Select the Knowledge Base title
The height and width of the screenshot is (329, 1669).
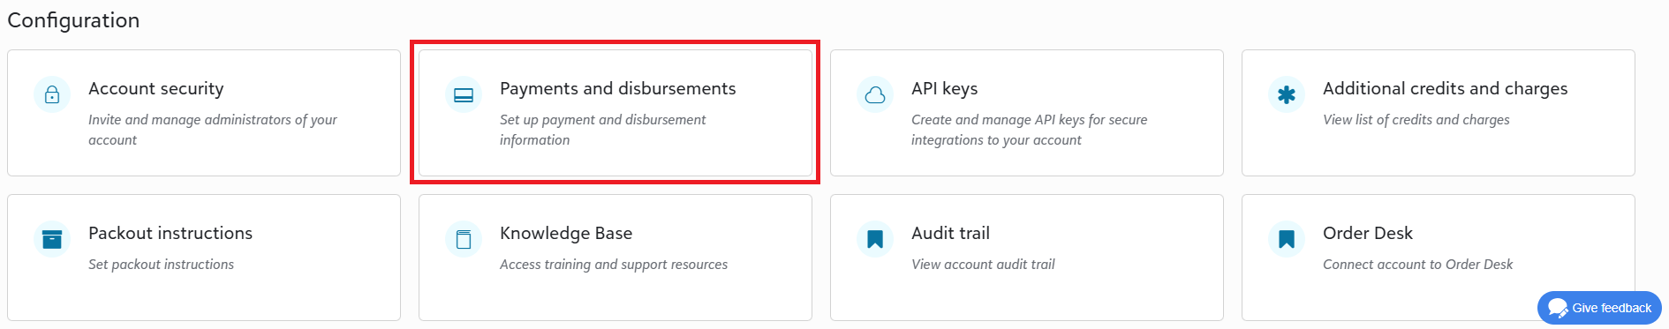pos(566,233)
